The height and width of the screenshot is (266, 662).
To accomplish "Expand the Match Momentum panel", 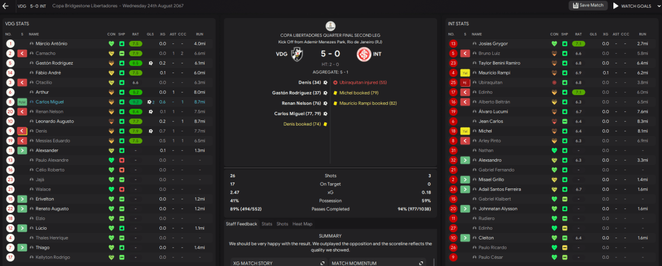I will (x=422, y=263).
